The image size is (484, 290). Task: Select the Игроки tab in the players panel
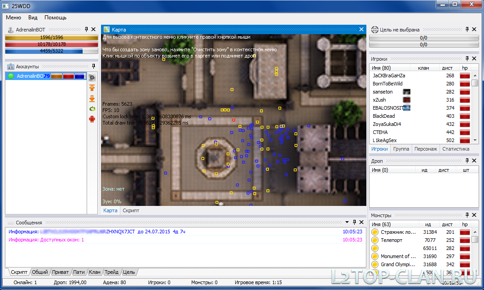[379, 149]
